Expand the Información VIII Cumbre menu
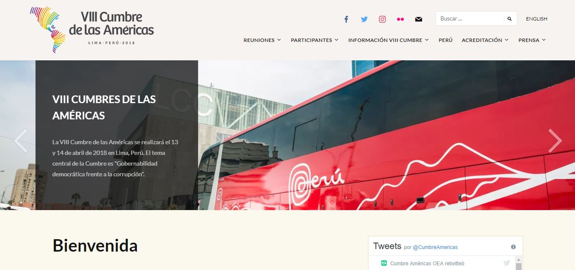Image resolution: width=575 pixels, height=270 pixels. click(388, 40)
